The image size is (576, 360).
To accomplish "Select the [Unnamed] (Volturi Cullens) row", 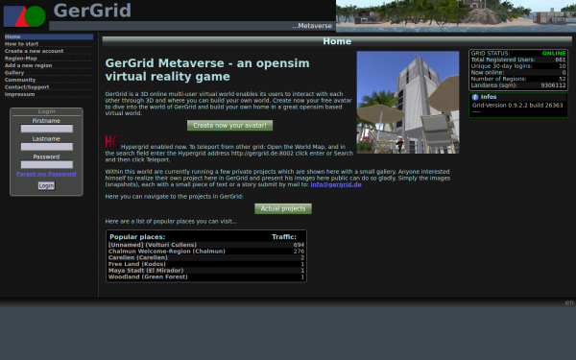I will point(206,245).
